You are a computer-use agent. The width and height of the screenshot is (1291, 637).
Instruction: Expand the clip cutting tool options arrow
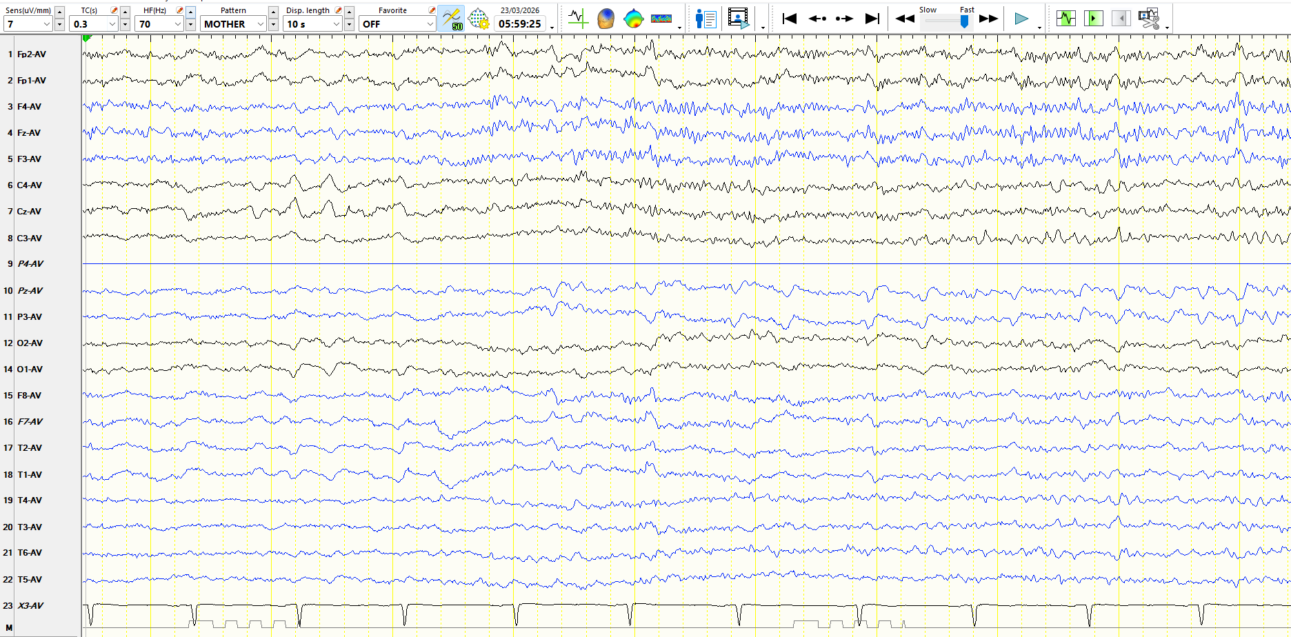tap(1167, 28)
